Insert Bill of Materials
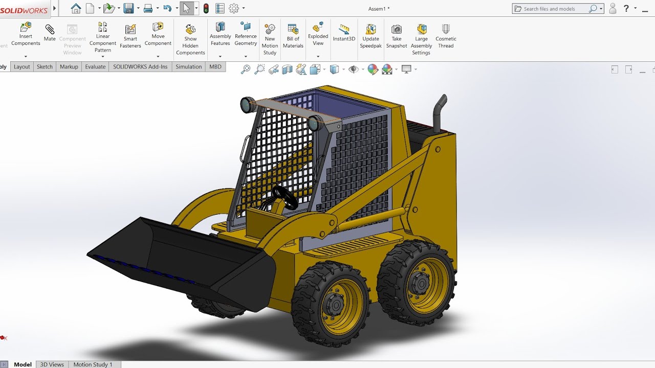Screen dimensions: 655x368 click(293, 36)
